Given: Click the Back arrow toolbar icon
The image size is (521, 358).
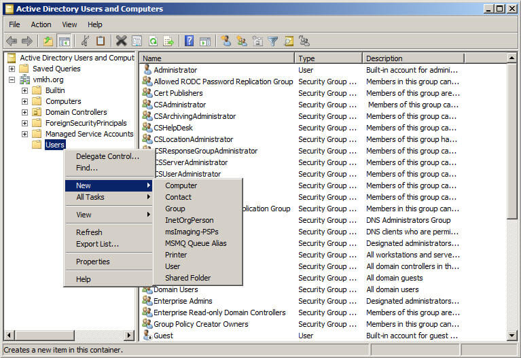Looking at the screenshot, I should [x=12, y=41].
